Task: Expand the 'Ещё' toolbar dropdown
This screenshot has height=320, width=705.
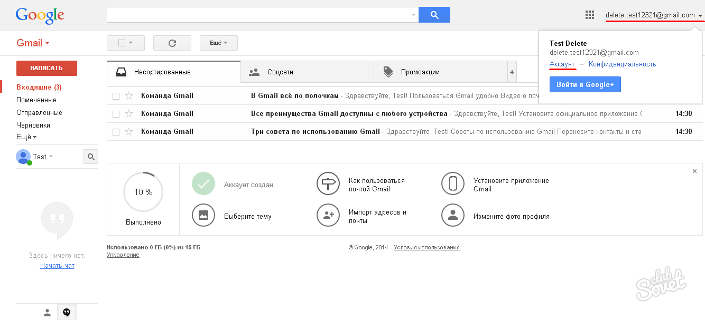Action: coord(219,43)
